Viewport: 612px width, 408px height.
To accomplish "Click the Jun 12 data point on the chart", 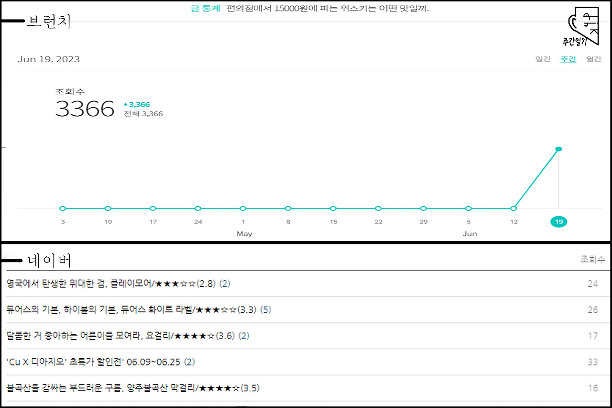I will (x=514, y=209).
